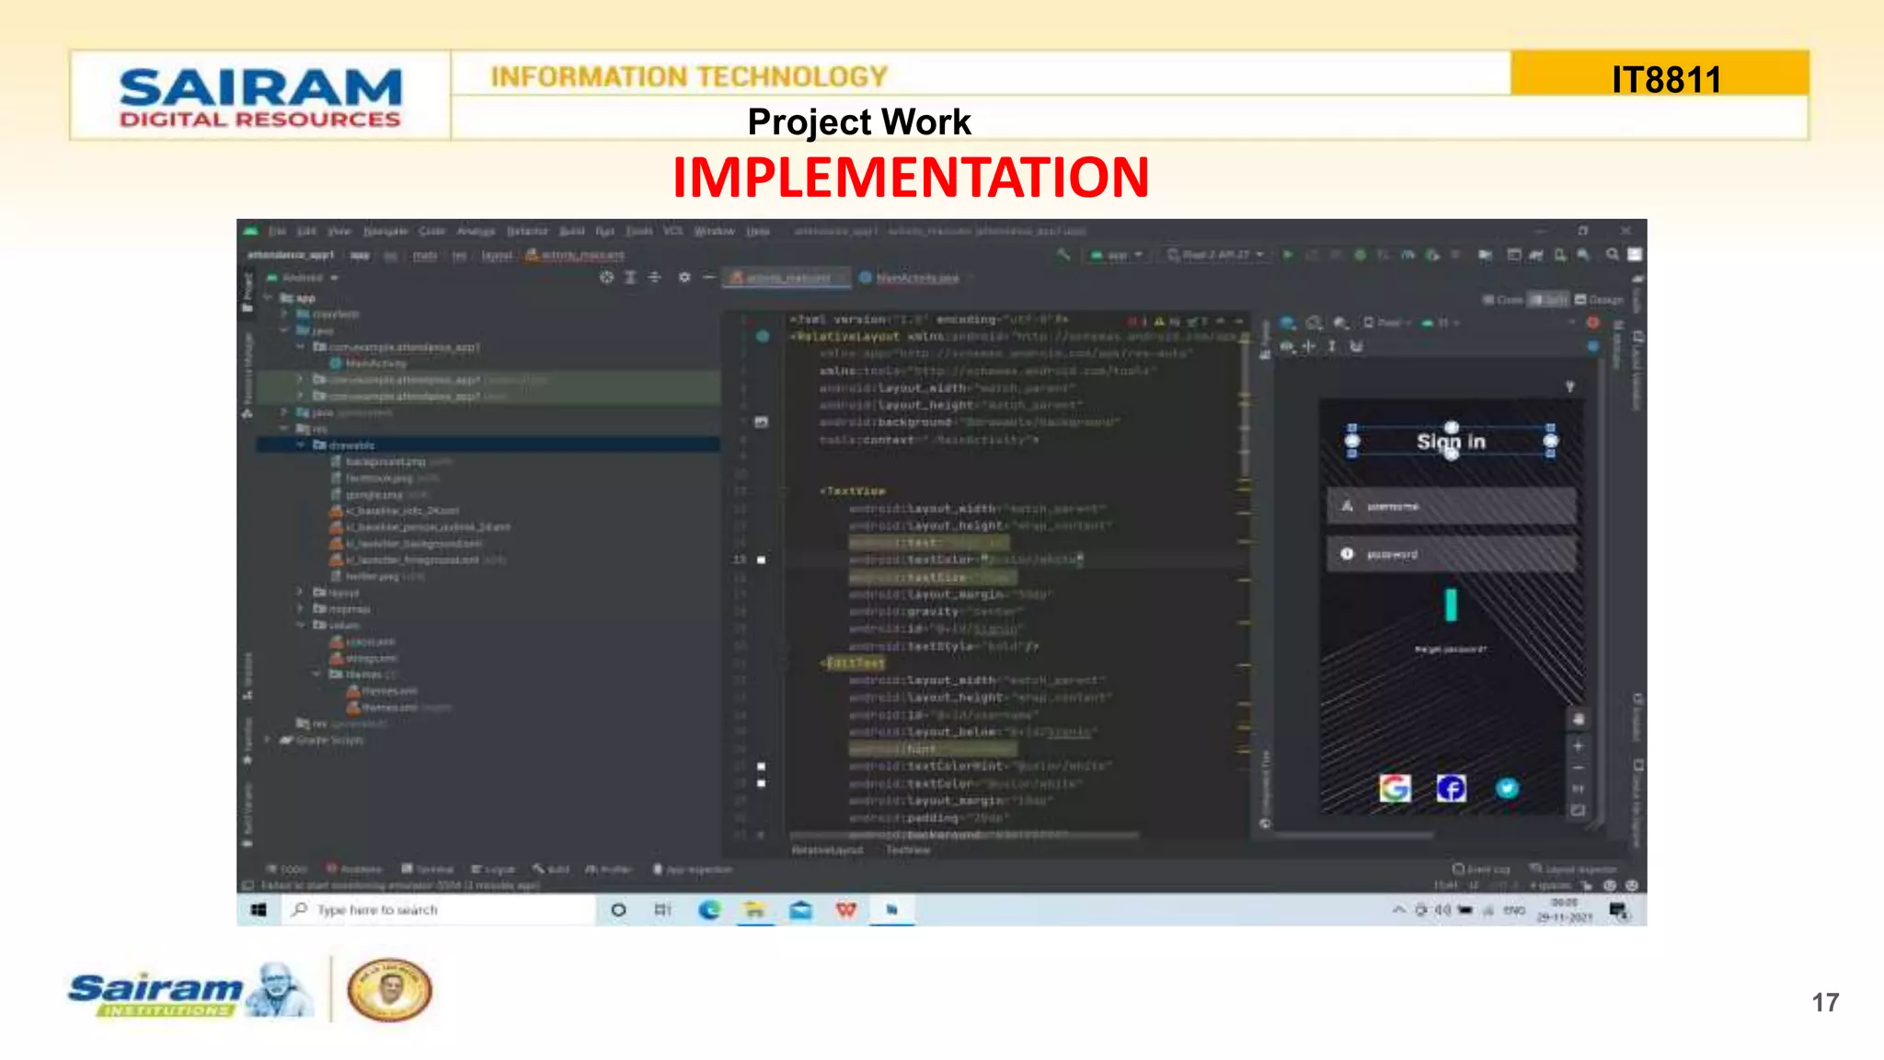Click the green Run app button
Screen dimensions: 1884x1060
(1288, 255)
